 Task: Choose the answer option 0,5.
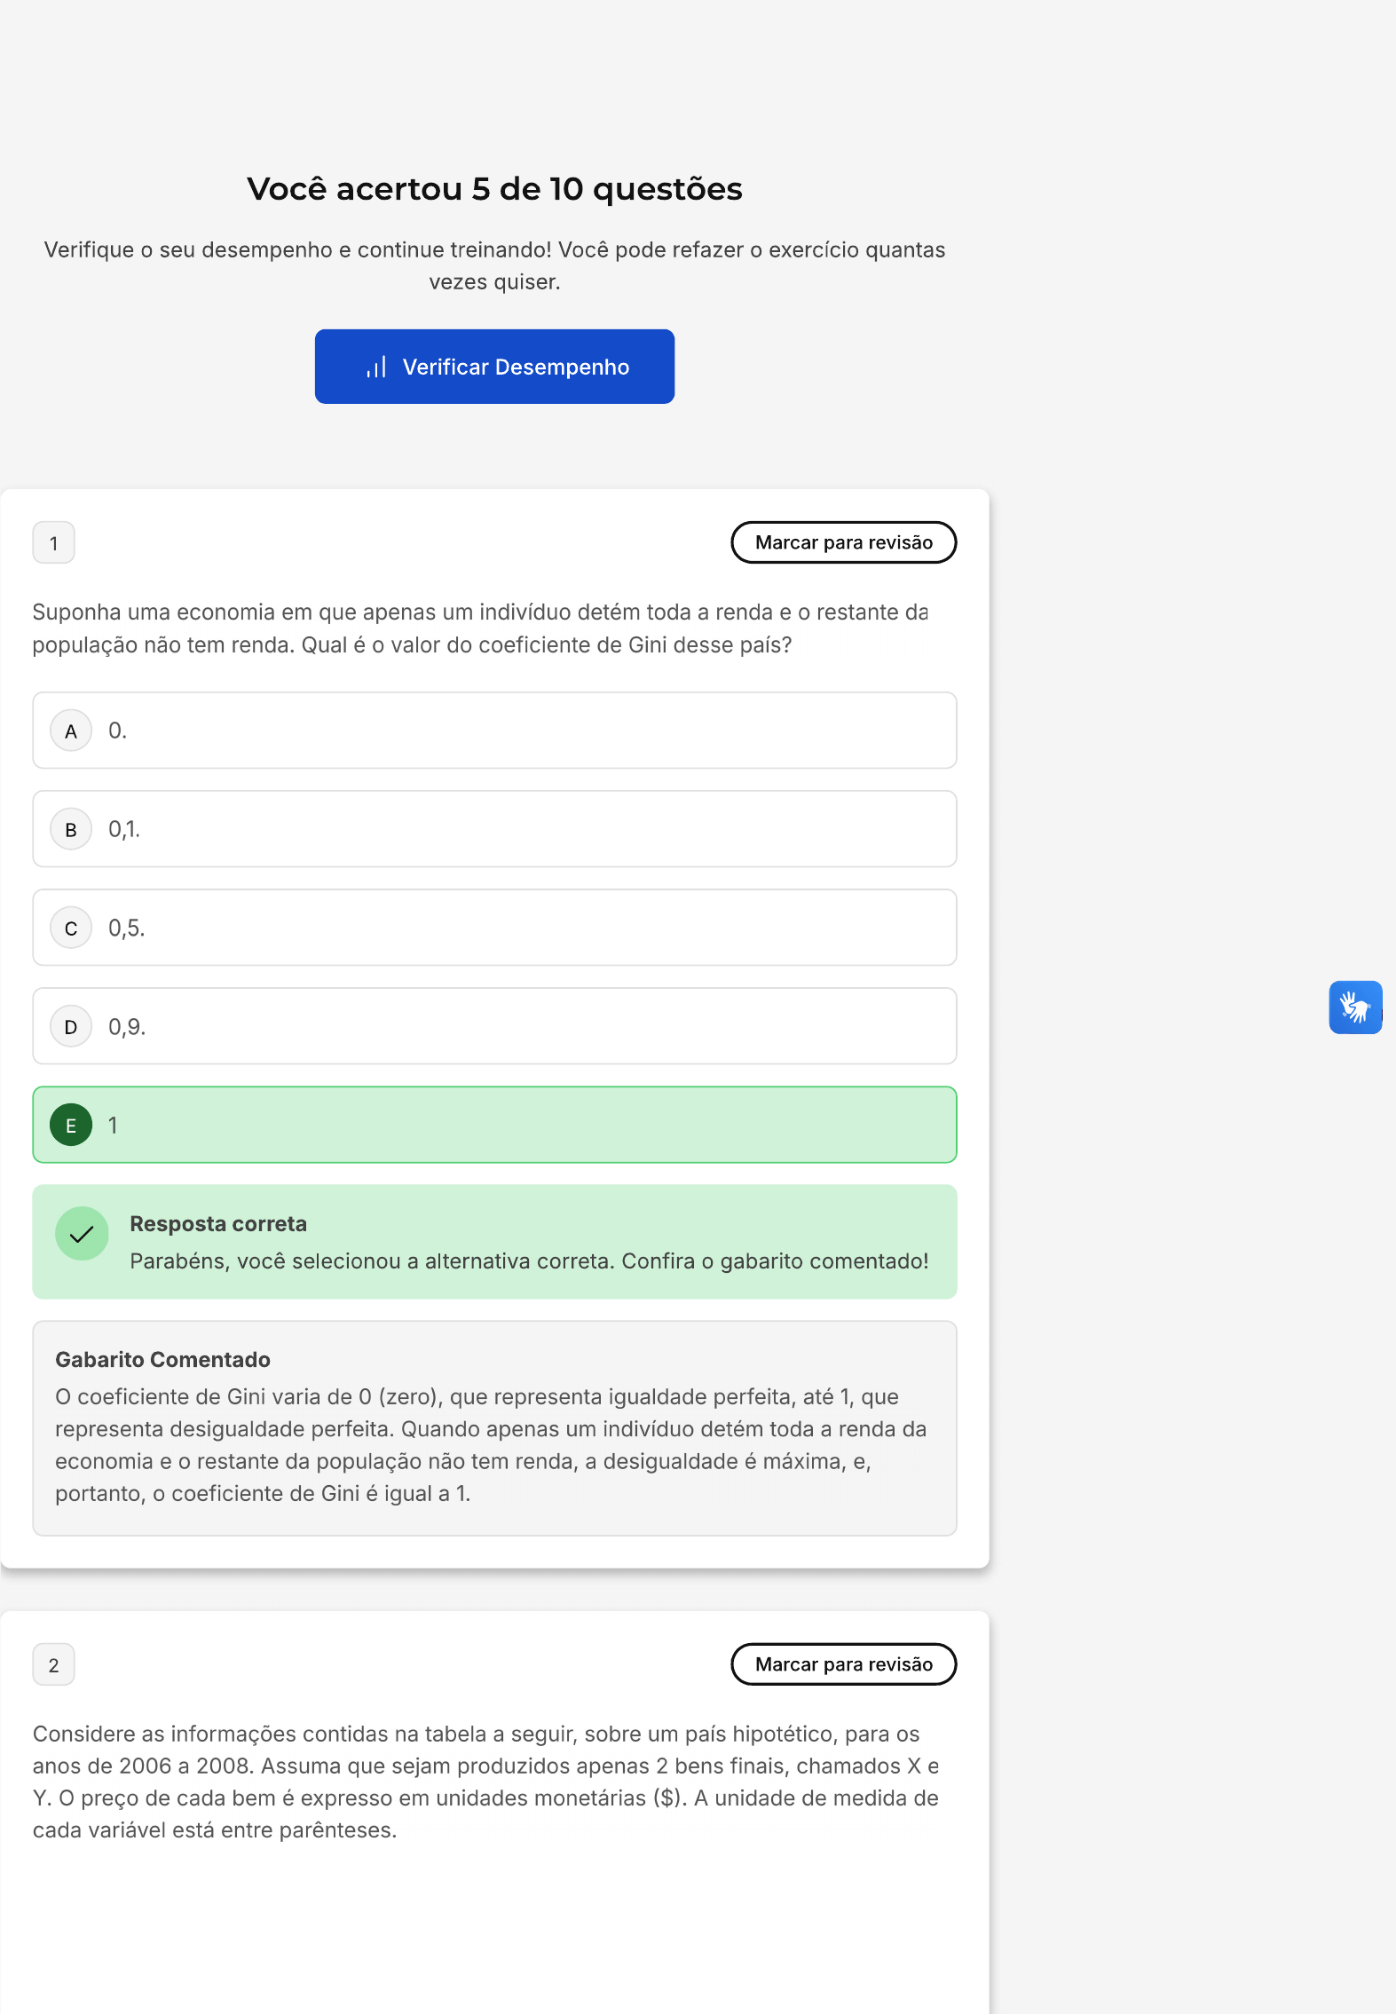[x=494, y=928]
